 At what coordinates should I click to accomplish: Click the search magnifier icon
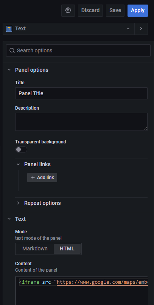12,50
